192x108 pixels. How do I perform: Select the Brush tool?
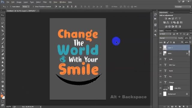click(x=3, y=43)
